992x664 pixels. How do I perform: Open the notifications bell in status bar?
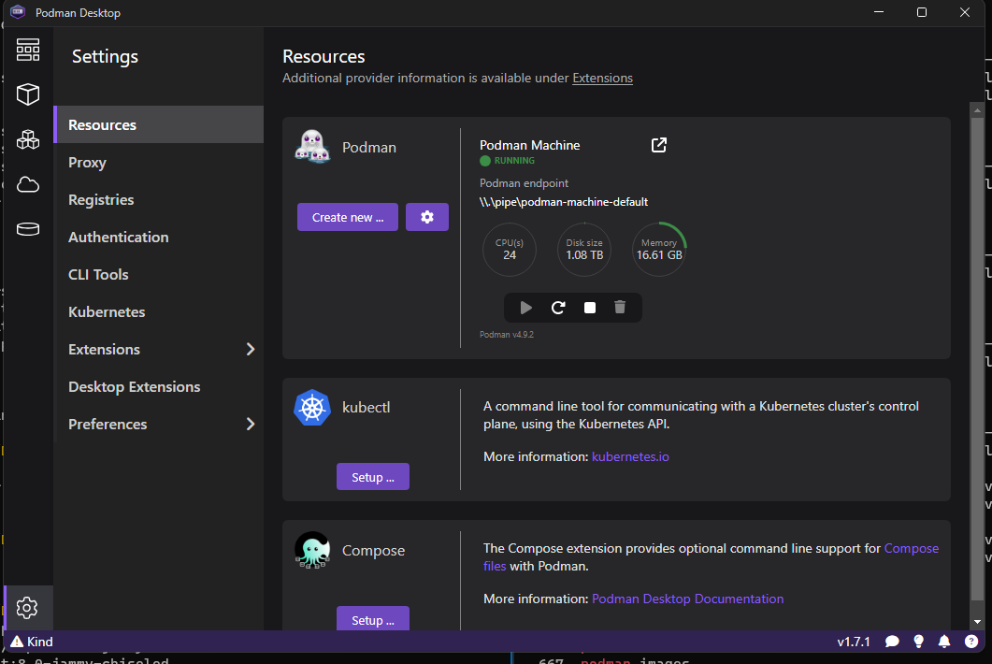pyautogui.click(x=944, y=642)
